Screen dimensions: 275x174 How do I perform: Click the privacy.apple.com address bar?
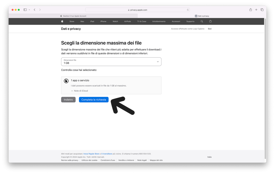click(137, 10)
